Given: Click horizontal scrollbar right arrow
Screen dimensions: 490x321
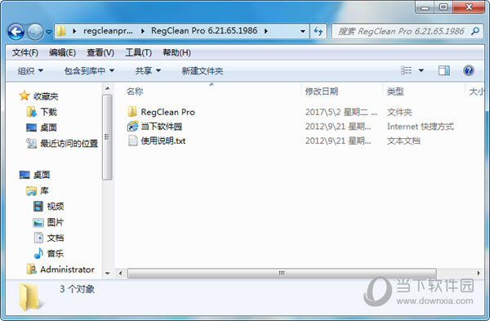Looking at the screenshot, I should (479, 273).
